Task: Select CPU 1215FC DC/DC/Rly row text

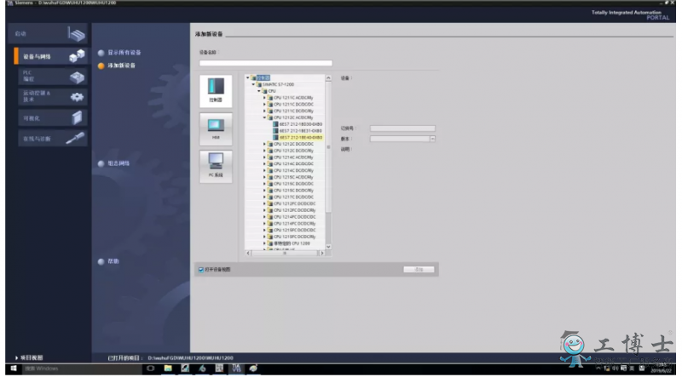Action: coord(294,237)
